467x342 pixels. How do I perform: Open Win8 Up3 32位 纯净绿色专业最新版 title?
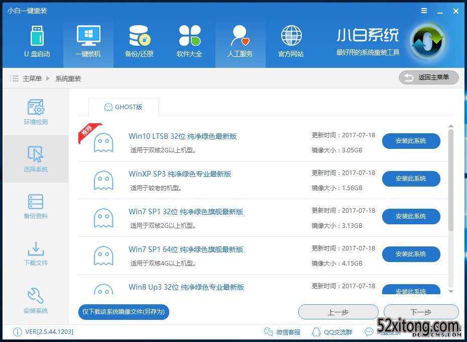tap(186, 287)
